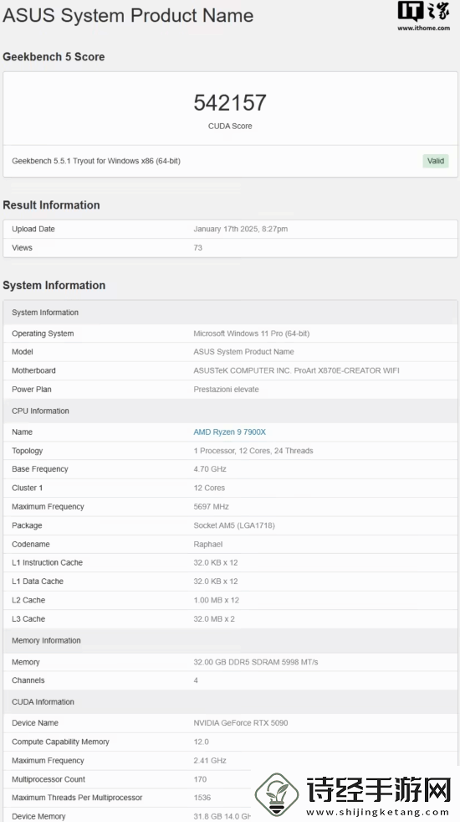This screenshot has height=822, width=460.
Task: Click the 'Power Plan' row label
Action: (32, 390)
